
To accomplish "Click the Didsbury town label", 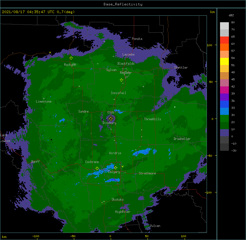I will [110, 123].
